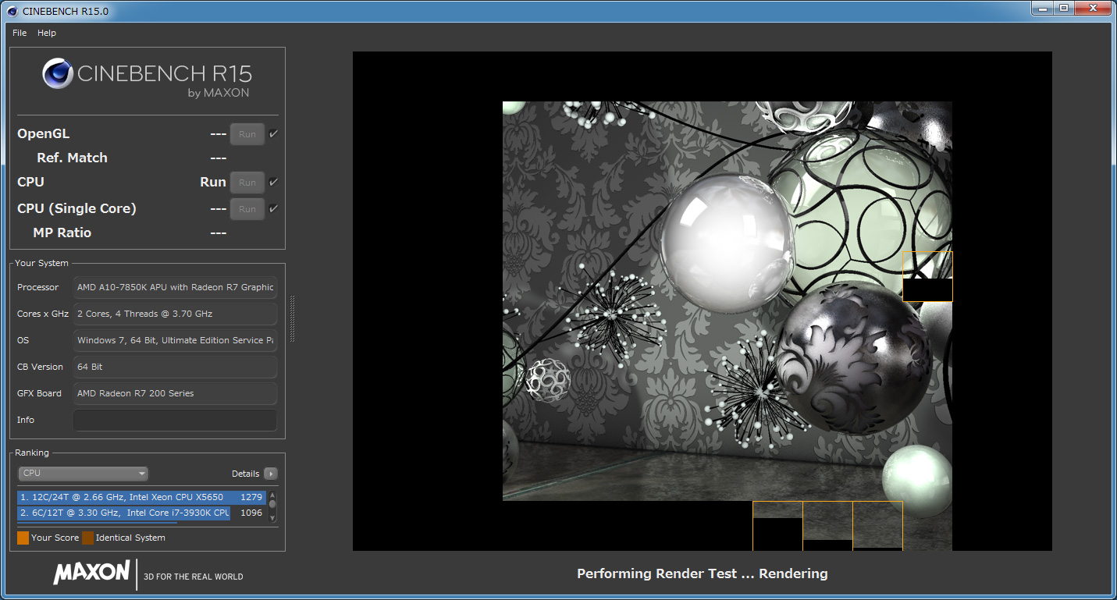This screenshot has height=600, width=1117.
Task: Open the CPU ranking type dropdown
Action: coord(83,474)
